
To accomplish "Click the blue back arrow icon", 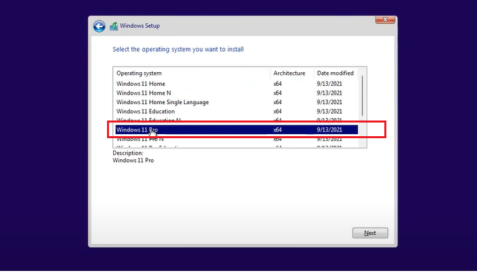I will pyautogui.click(x=99, y=27).
